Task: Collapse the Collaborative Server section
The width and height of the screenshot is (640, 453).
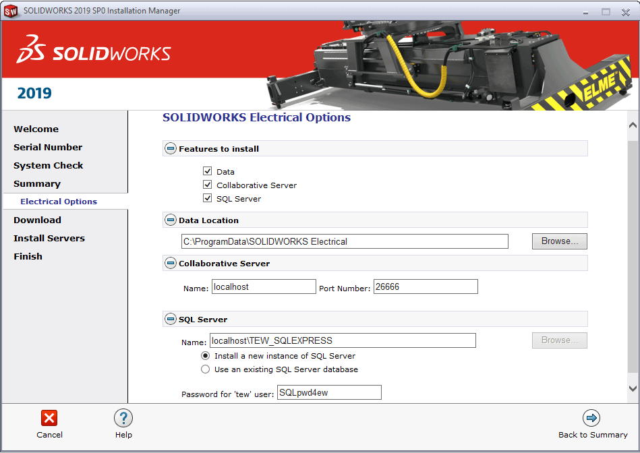Action: tap(170, 263)
